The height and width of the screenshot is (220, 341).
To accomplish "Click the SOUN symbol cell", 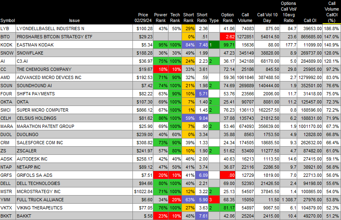I will (8, 86).
